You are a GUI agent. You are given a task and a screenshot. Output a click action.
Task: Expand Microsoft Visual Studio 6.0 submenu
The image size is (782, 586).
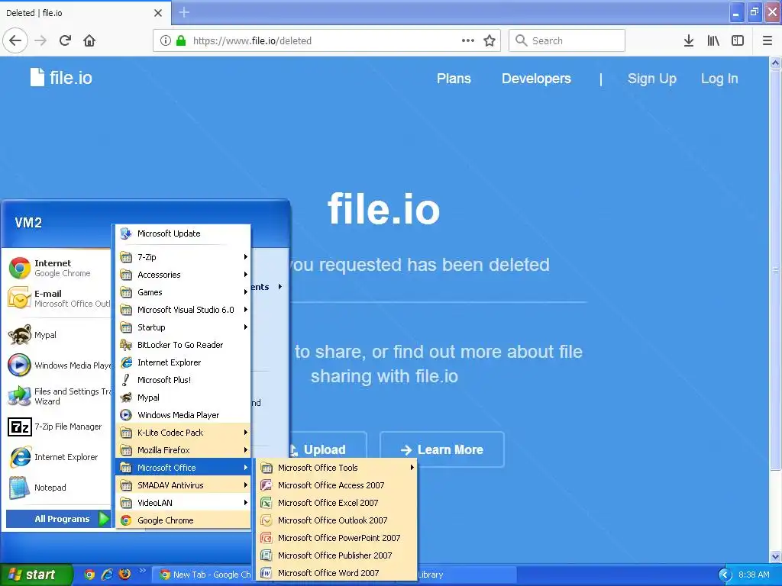(183, 310)
